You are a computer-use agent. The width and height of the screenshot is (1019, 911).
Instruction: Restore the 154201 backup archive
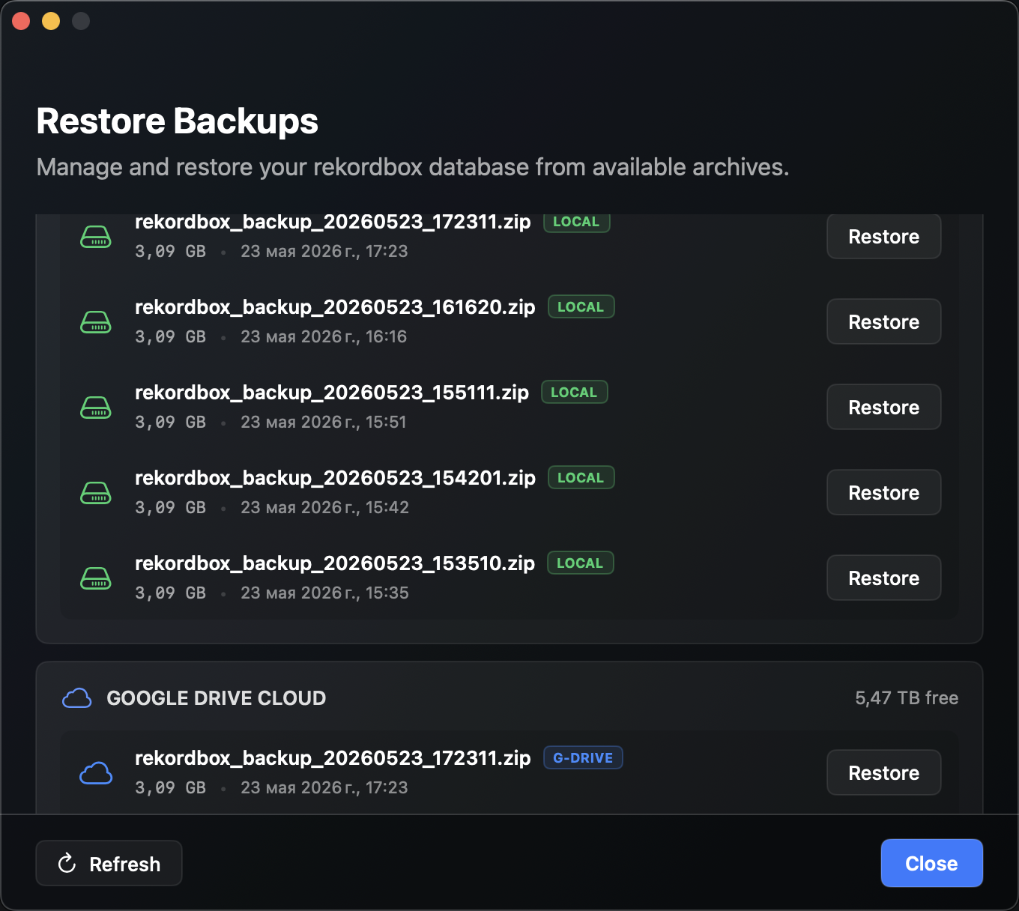coord(884,493)
